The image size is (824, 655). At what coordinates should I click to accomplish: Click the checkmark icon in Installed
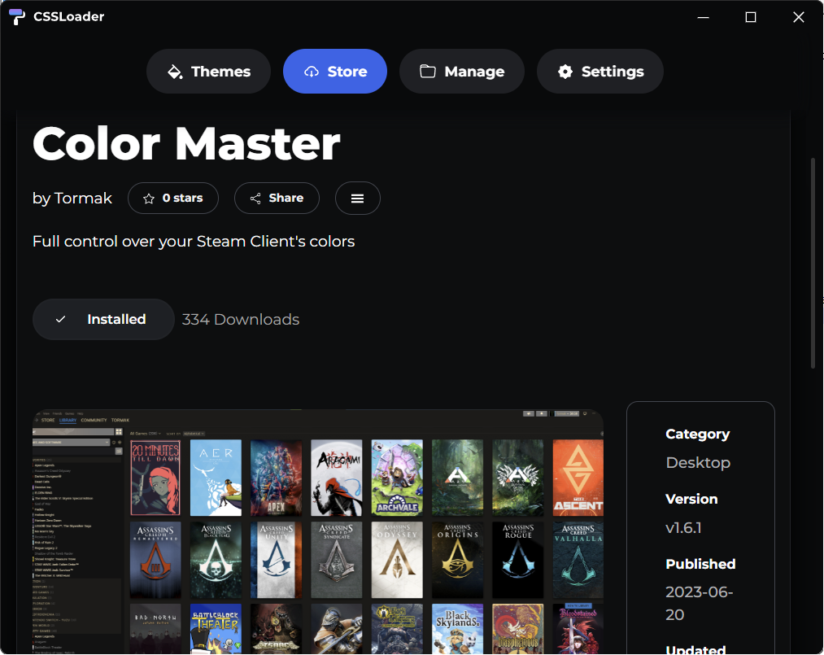point(60,319)
